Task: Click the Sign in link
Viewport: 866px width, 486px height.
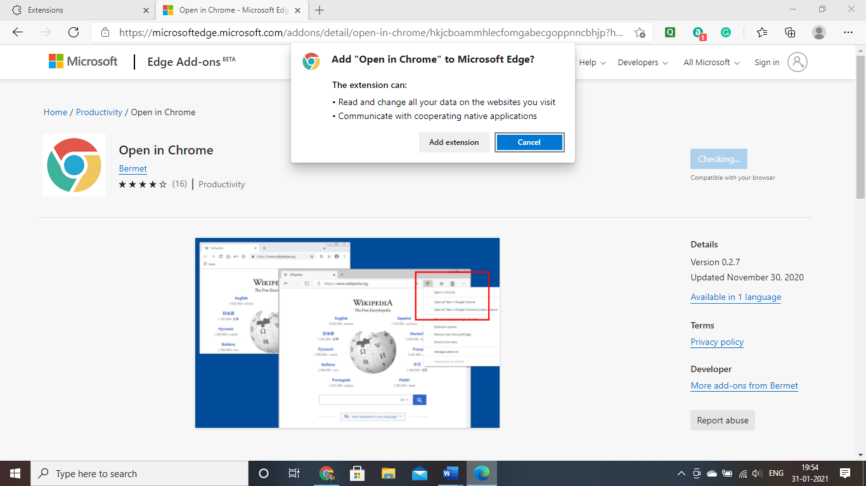Action: pos(767,62)
